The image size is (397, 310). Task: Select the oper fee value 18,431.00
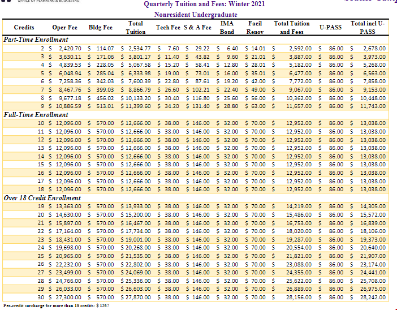pyautogui.click(x=68, y=240)
